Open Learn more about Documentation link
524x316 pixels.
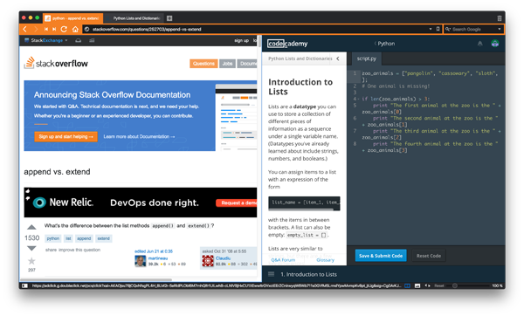[139, 136]
